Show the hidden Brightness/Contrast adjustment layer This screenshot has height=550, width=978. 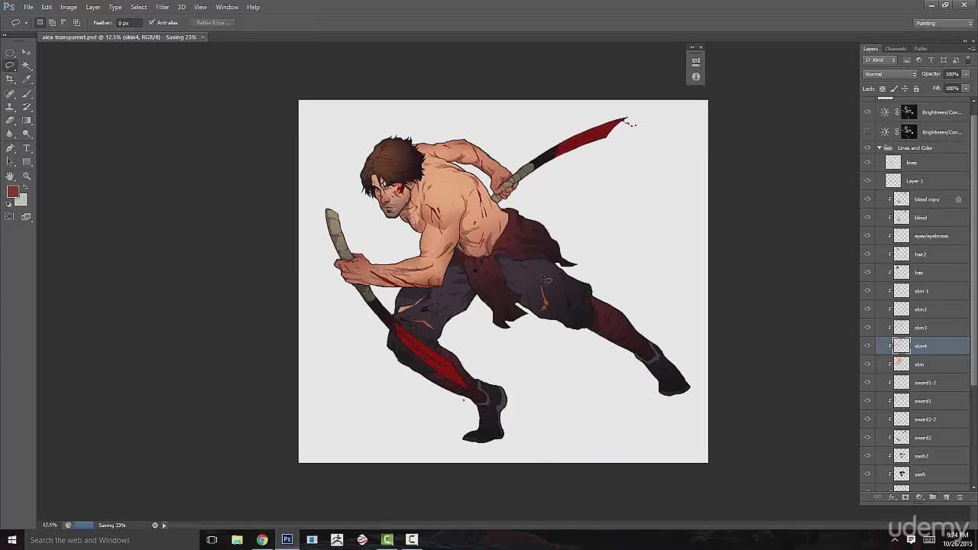867,132
